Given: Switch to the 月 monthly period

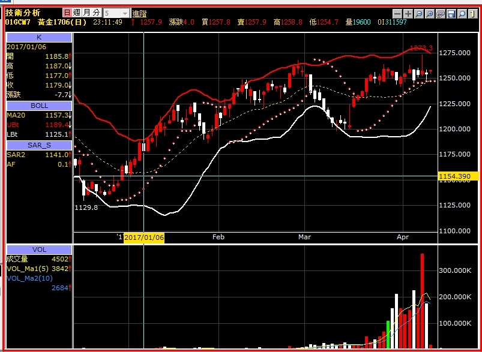Looking at the screenshot, I should [86, 13].
